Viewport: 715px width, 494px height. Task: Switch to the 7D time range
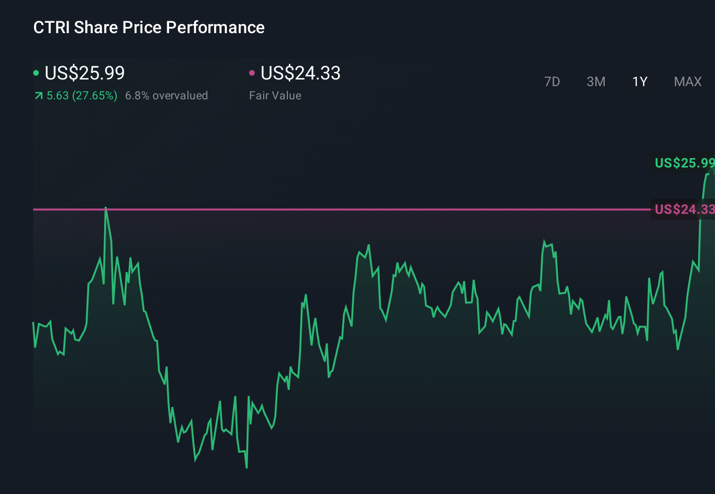coord(553,81)
